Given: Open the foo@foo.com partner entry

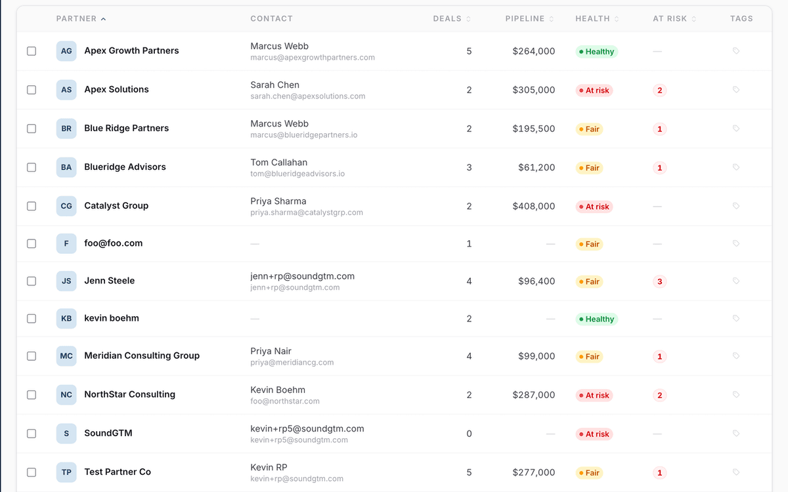Looking at the screenshot, I should [113, 243].
